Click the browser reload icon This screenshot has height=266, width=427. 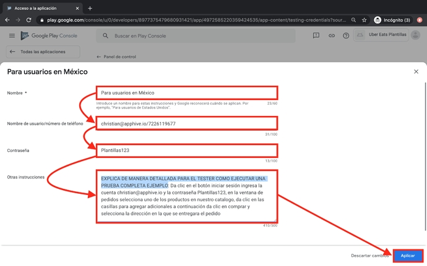29,20
